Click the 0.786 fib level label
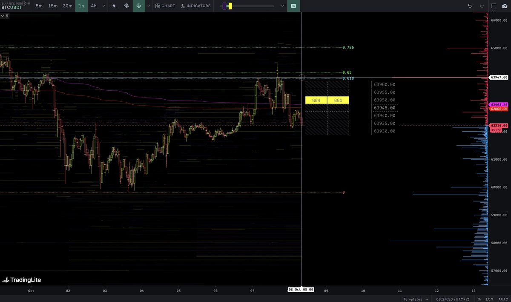This screenshot has height=302, width=511. (348, 47)
